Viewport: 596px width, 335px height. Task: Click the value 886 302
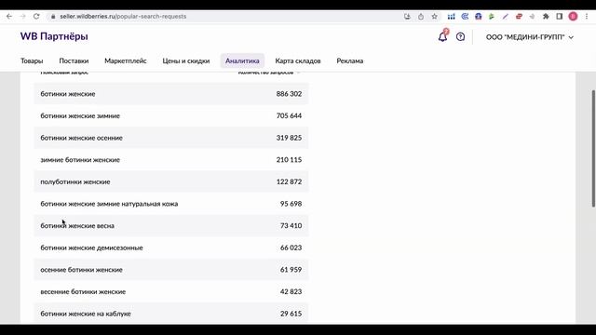click(x=289, y=94)
